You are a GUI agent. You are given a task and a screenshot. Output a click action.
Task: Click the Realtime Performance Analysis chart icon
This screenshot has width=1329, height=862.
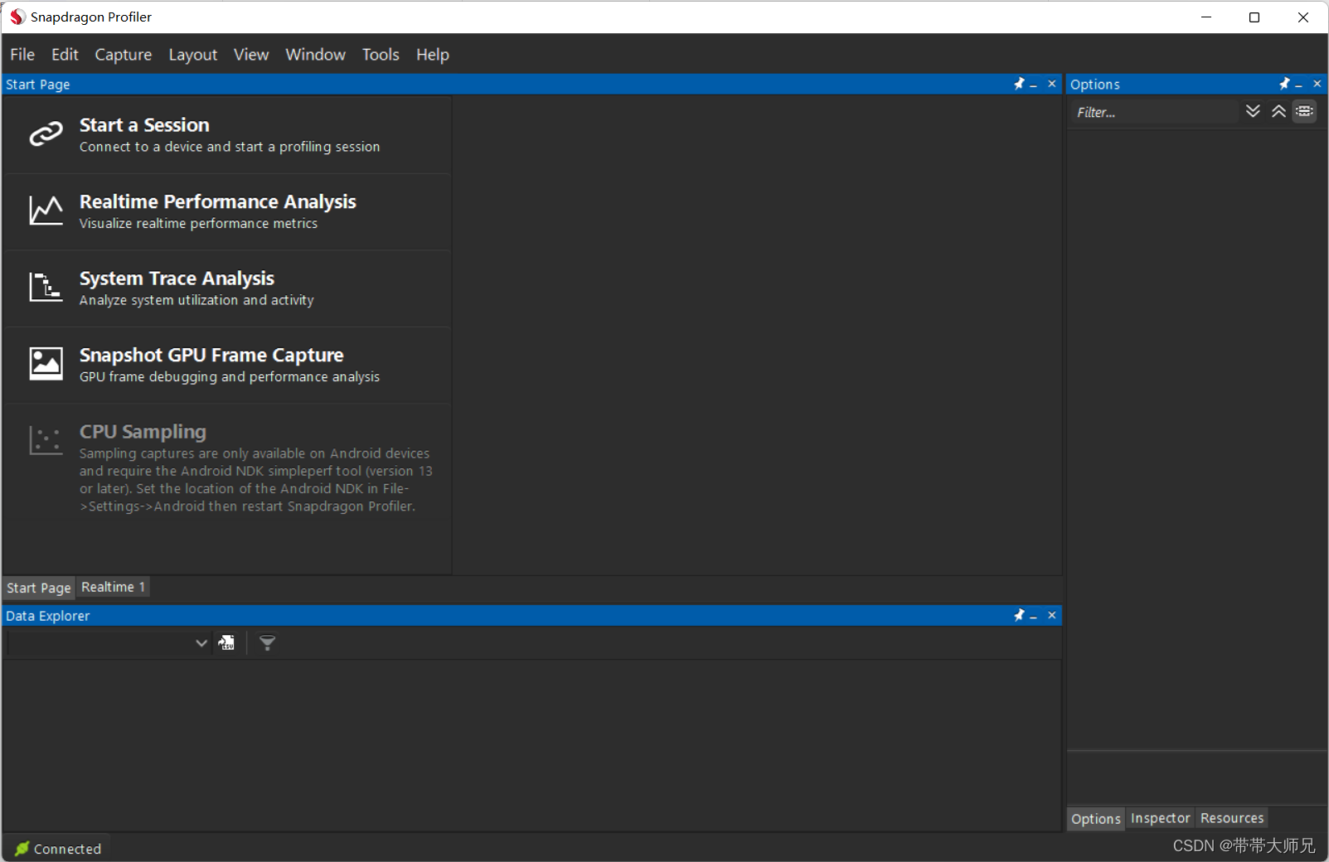pyautogui.click(x=46, y=211)
